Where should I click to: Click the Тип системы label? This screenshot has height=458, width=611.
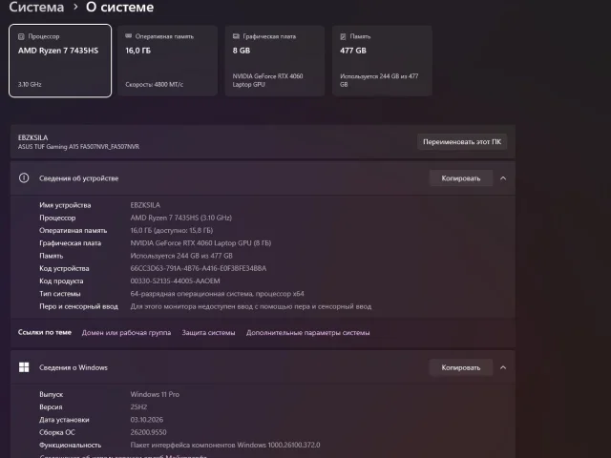coord(59,294)
